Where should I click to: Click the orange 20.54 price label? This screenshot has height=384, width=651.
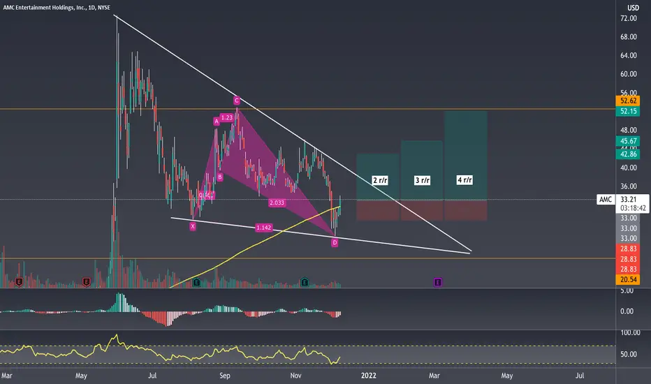(628, 280)
